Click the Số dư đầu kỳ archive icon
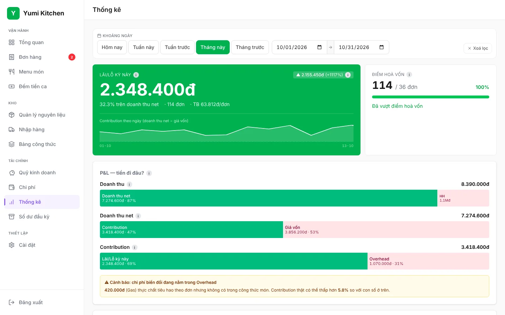Viewport: 505px width, 315px height. pyautogui.click(x=12, y=217)
